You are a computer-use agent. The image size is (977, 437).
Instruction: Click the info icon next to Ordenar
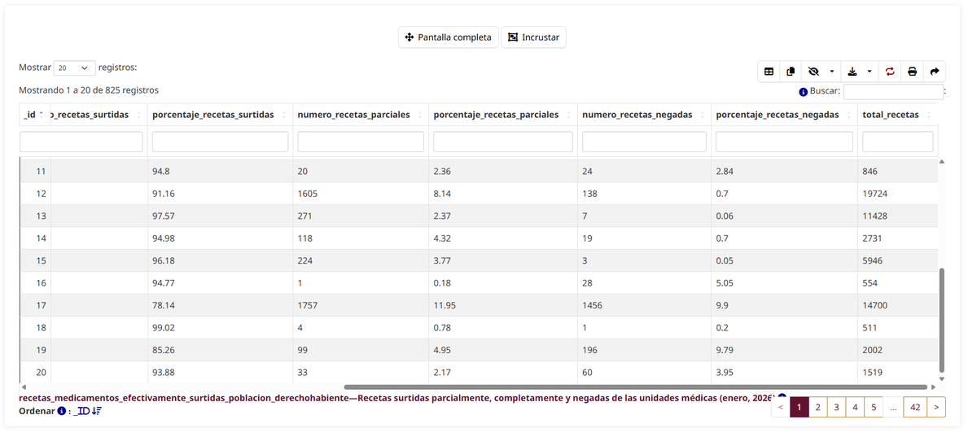tap(61, 411)
